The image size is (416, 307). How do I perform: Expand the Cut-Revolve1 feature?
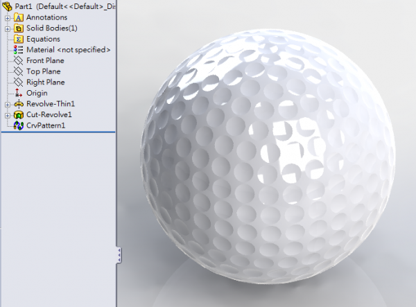tap(8, 116)
